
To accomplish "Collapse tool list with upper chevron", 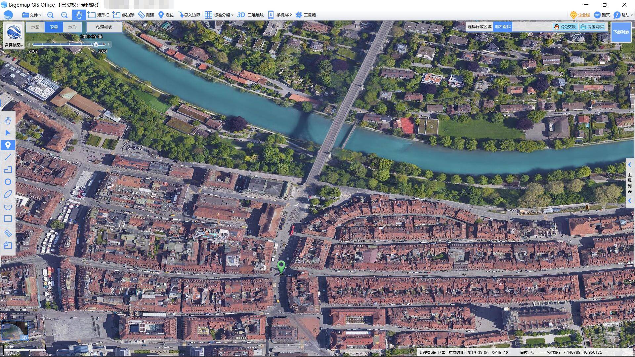I will tap(630, 165).
